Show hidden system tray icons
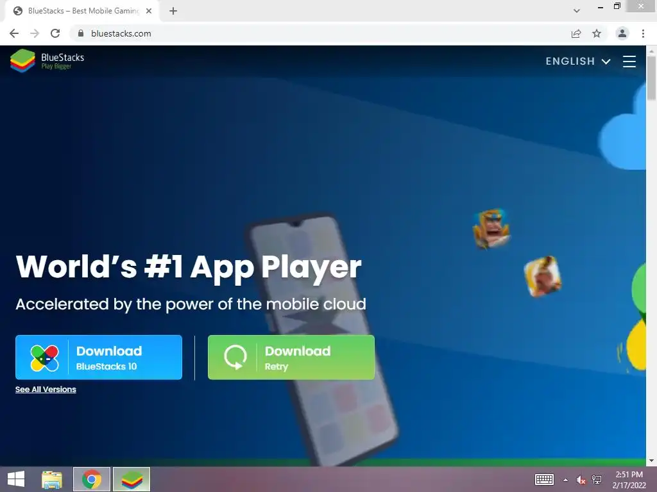657x492 pixels. (566, 479)
